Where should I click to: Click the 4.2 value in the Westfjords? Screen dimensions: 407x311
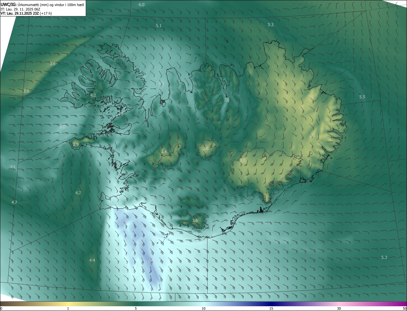click(93, 95)
